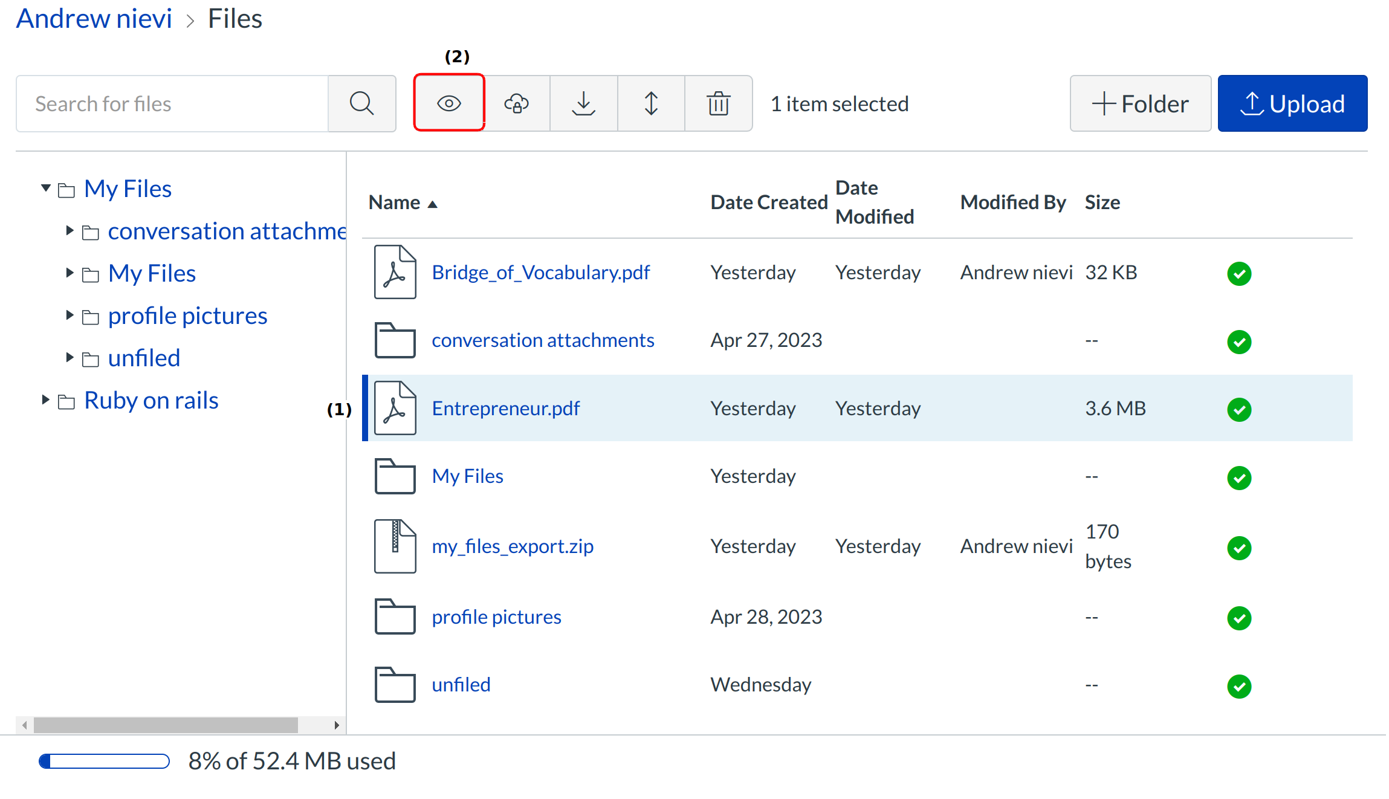Viewport: 1389px width, 799px height.
Task: Click into Search for files field
Action: [x=172, y=103]
